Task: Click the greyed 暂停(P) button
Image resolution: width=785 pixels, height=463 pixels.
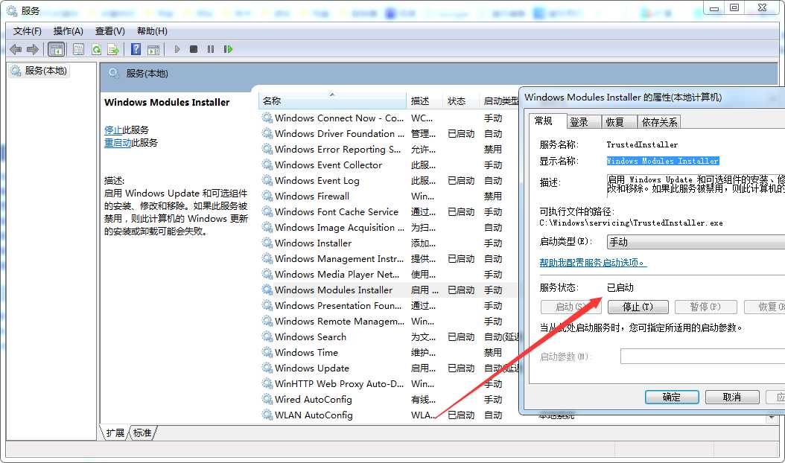Action: pyautogui.click(x=705, y=307)
